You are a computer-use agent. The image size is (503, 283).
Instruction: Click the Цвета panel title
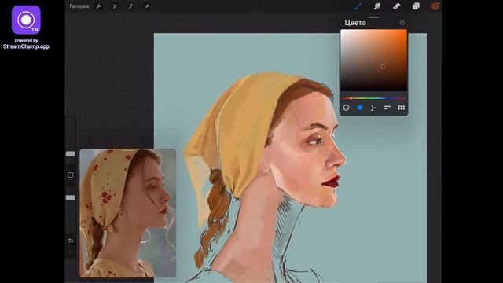[355, 23]
